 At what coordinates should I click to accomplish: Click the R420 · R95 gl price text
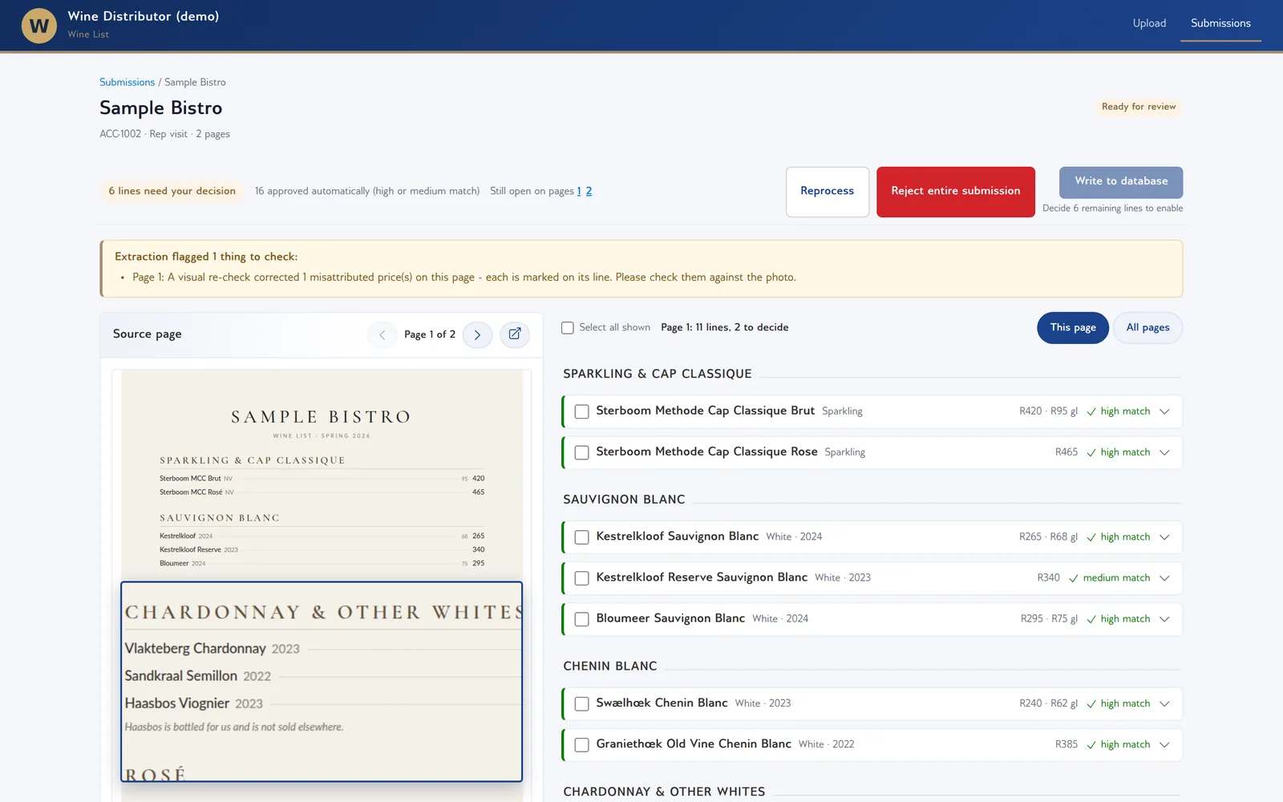point(1048,411)
